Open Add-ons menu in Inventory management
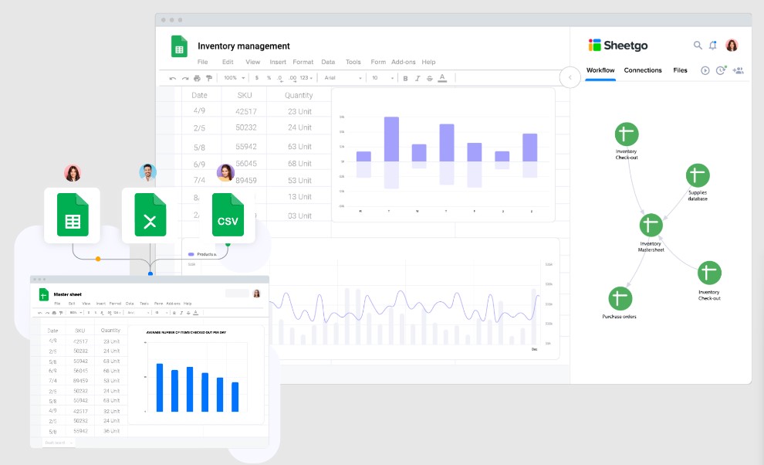 [404, 62]
